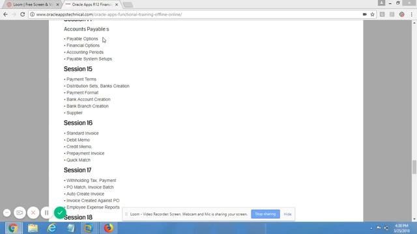417x234 pixels.
Task: Close the Loom browser tab
Action: point(58,5)
